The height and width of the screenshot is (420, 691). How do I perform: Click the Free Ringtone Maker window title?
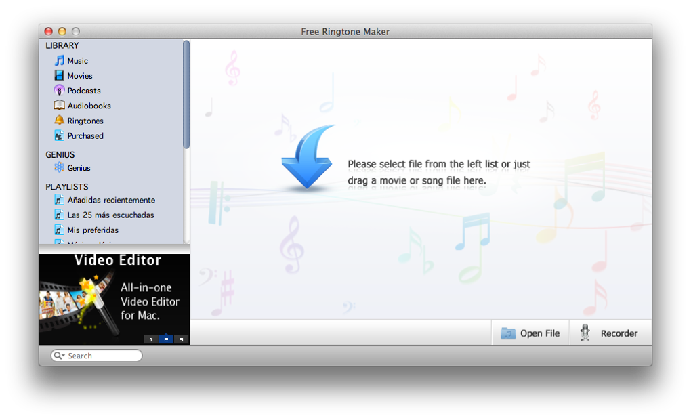pyautogui.click(x=345, y=31)
